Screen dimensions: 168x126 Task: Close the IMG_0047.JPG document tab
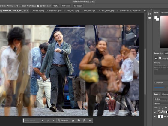82,11
